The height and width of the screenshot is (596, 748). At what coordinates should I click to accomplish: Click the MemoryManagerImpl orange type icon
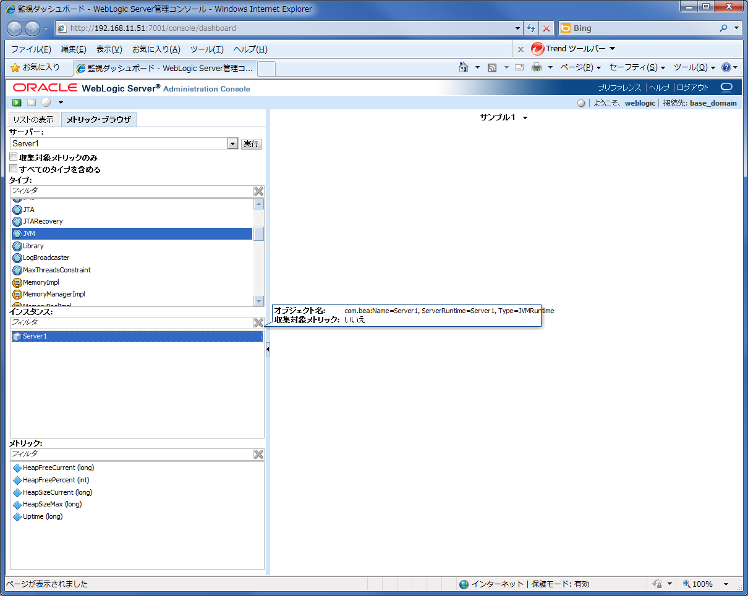(17, 294)
